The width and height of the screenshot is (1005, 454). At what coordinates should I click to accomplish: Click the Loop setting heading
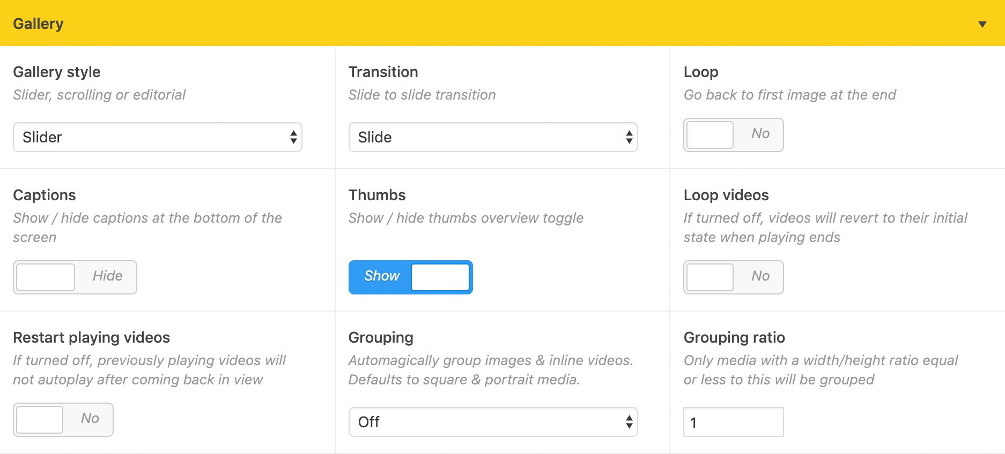[x=700, y=72]
